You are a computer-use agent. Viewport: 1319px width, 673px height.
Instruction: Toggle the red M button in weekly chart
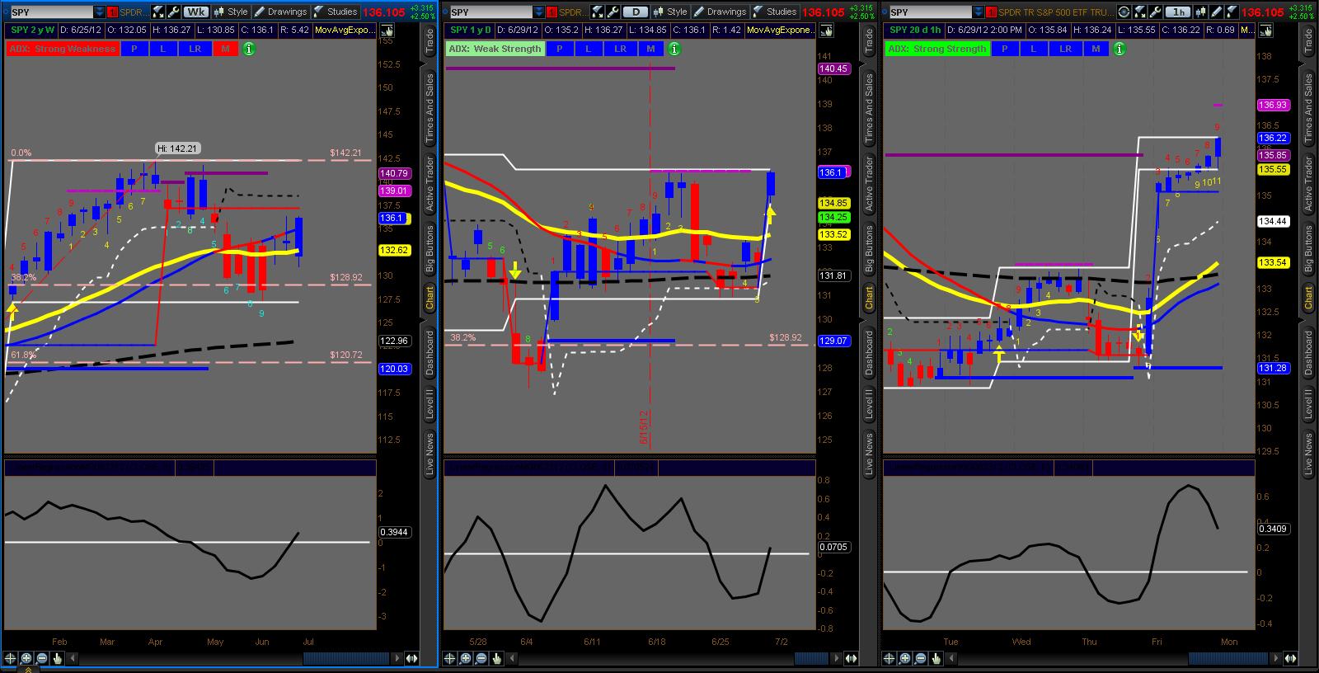(x=225, y=49)
